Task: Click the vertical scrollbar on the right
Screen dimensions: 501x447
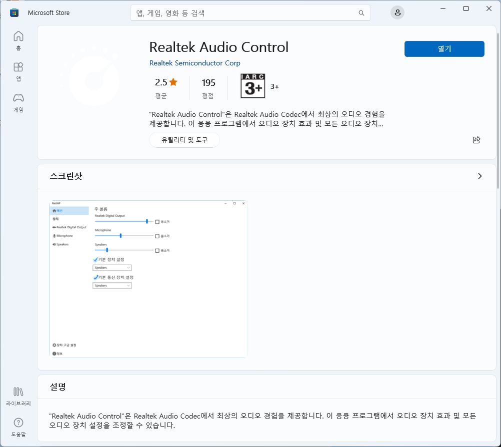Action: coord(498,110)
